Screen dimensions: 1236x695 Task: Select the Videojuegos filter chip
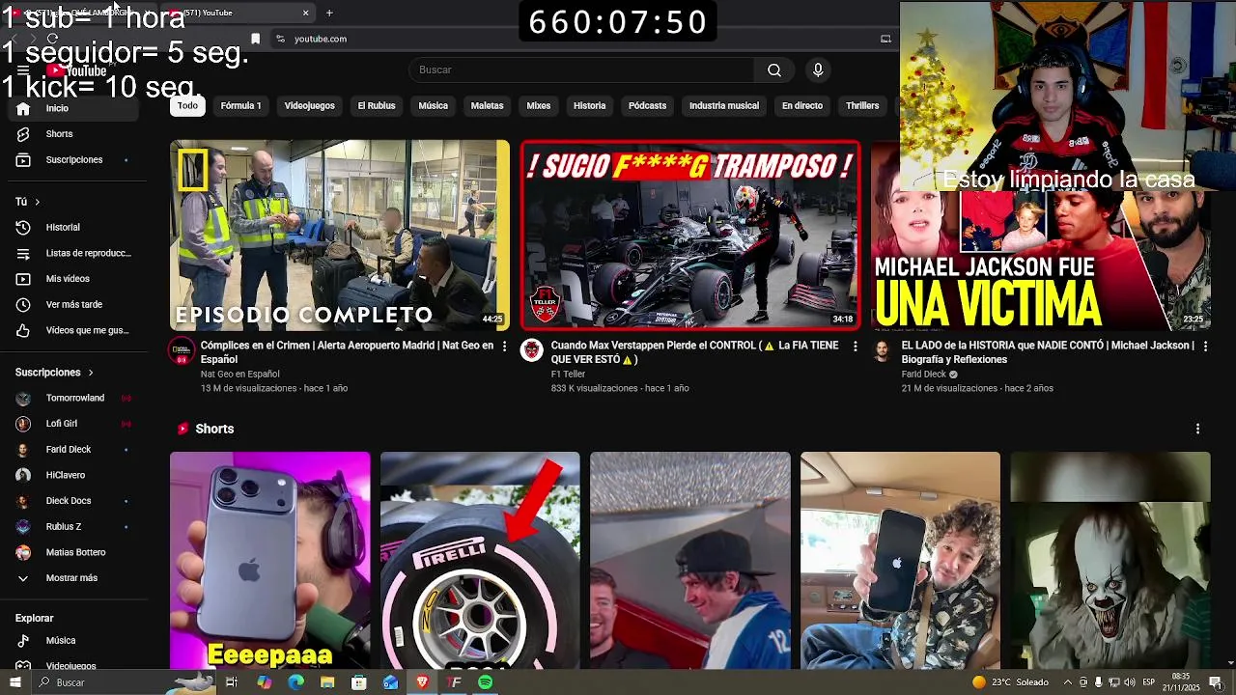[x=310, y=106]
